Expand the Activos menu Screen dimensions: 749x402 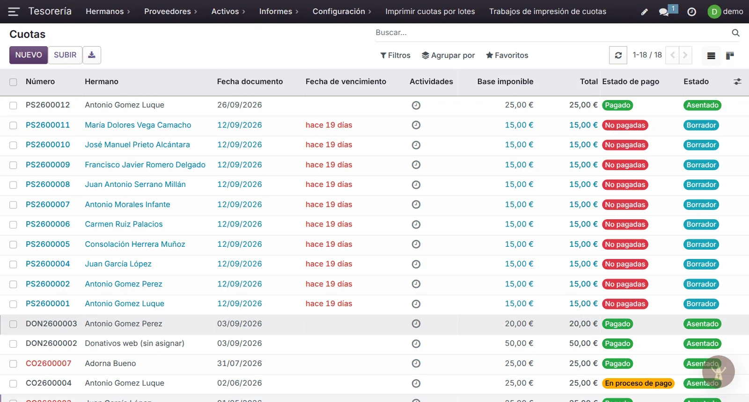(x=228, y=12)
